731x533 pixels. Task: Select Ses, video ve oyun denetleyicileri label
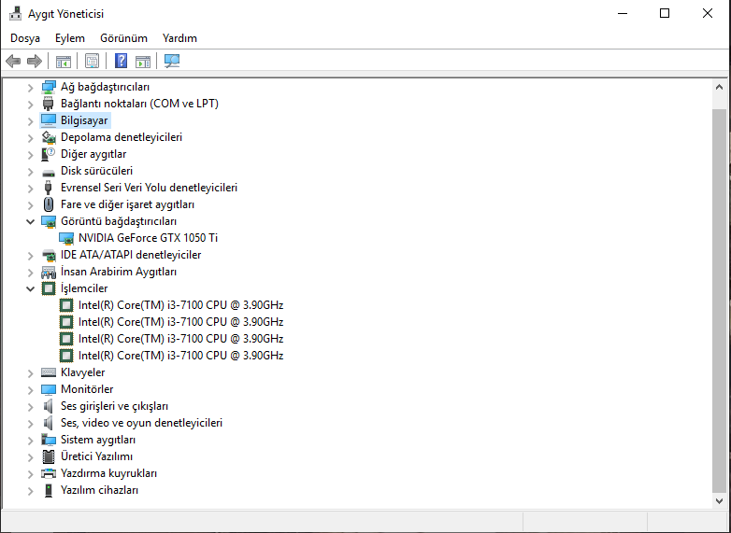141,423
